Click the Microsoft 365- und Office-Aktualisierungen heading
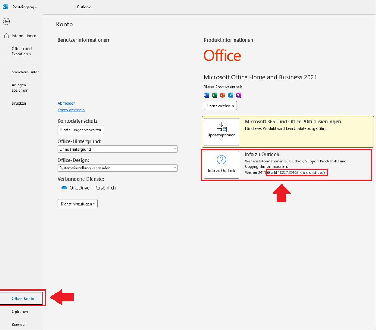 [x=293, y=122]
